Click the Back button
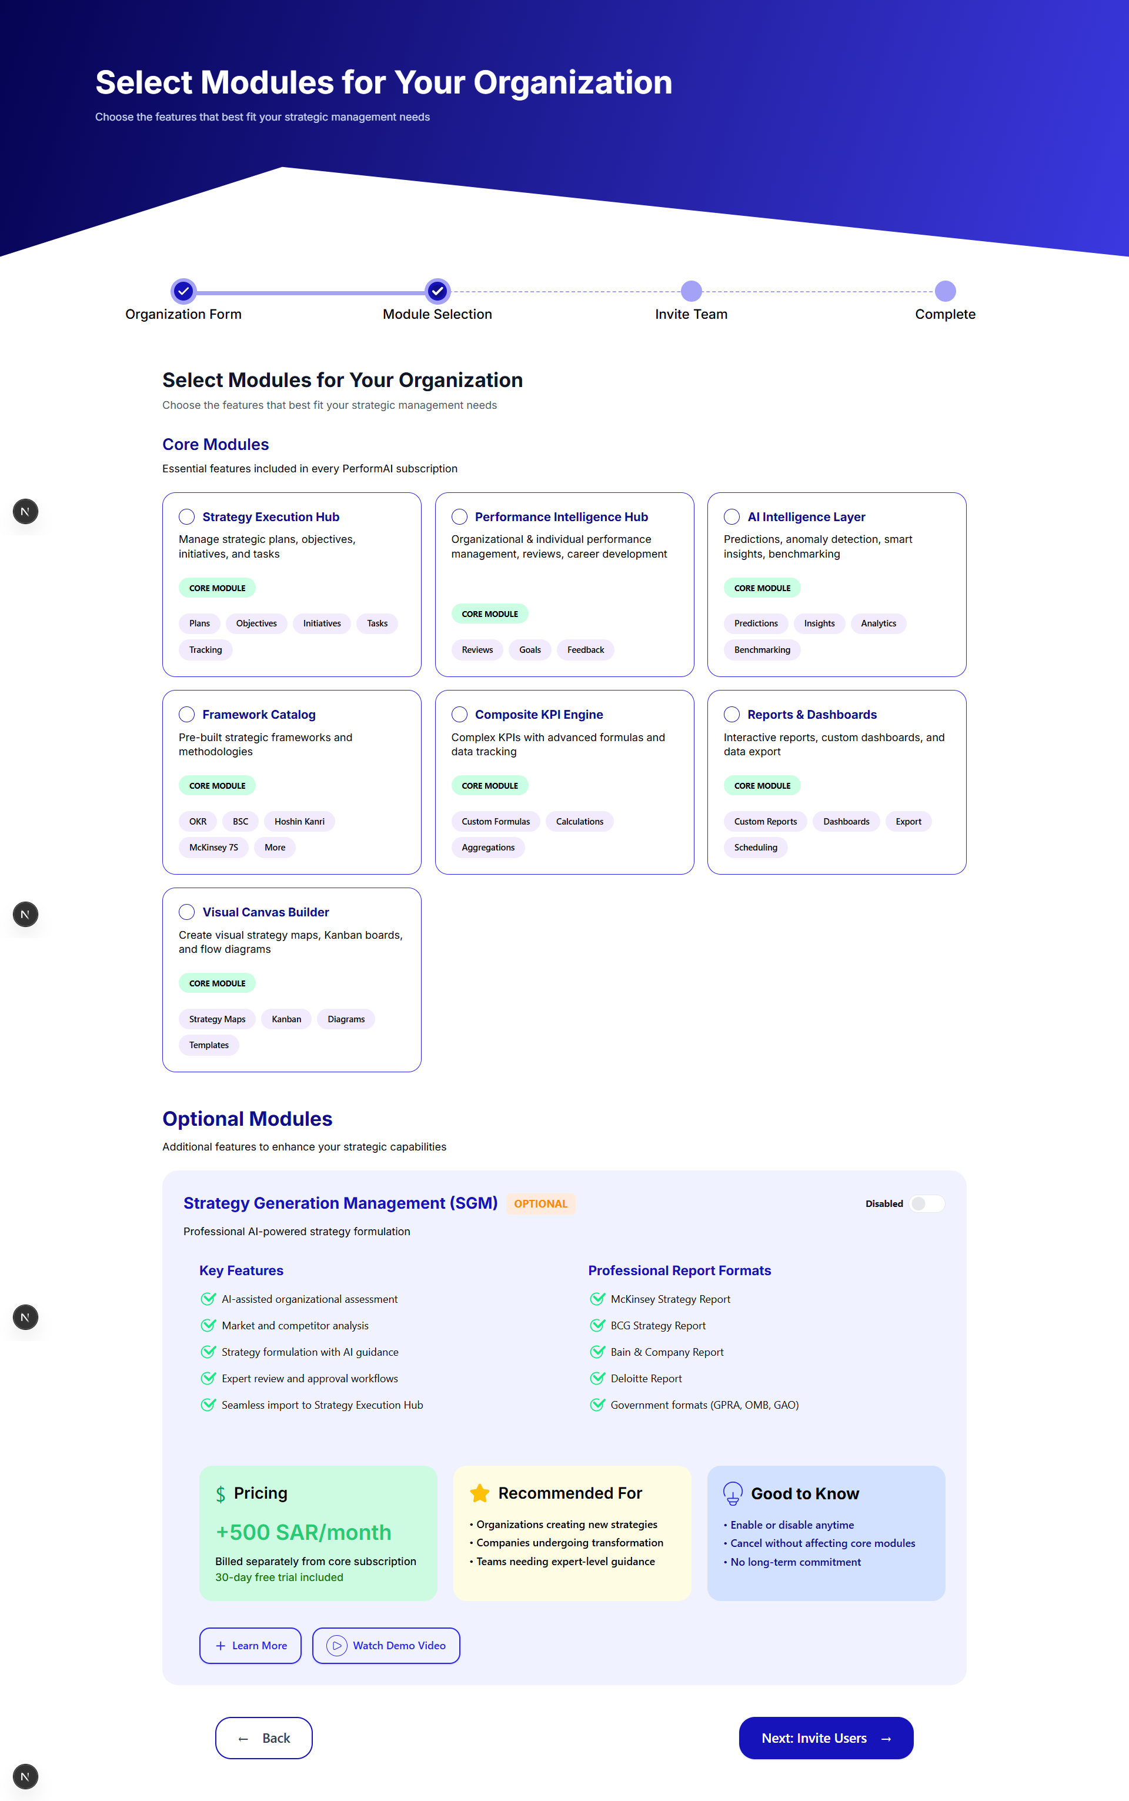The height and width of the screenshot is (1801, 1129). pos(263,1737)
